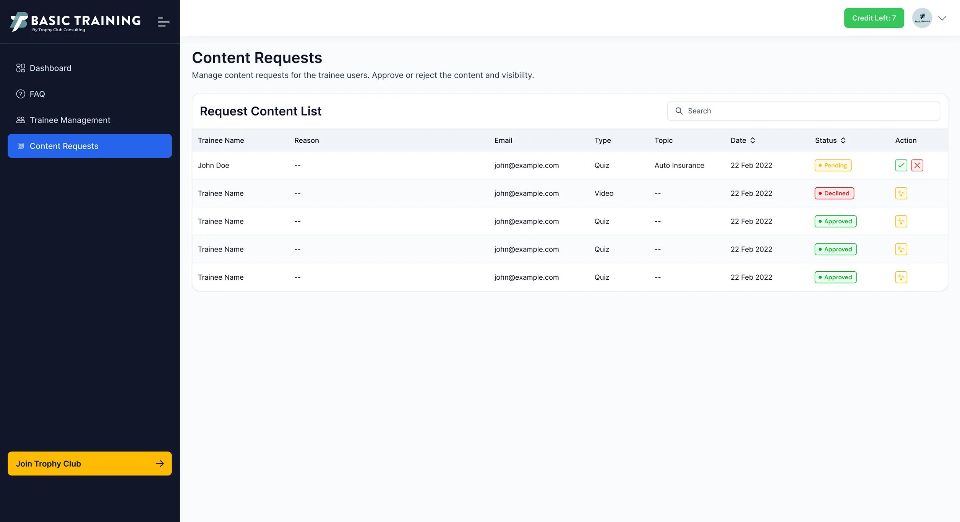Viewport: 960px width, 522px height.
Task: Click the John Doe name cell
Action: tap(214, 165)
